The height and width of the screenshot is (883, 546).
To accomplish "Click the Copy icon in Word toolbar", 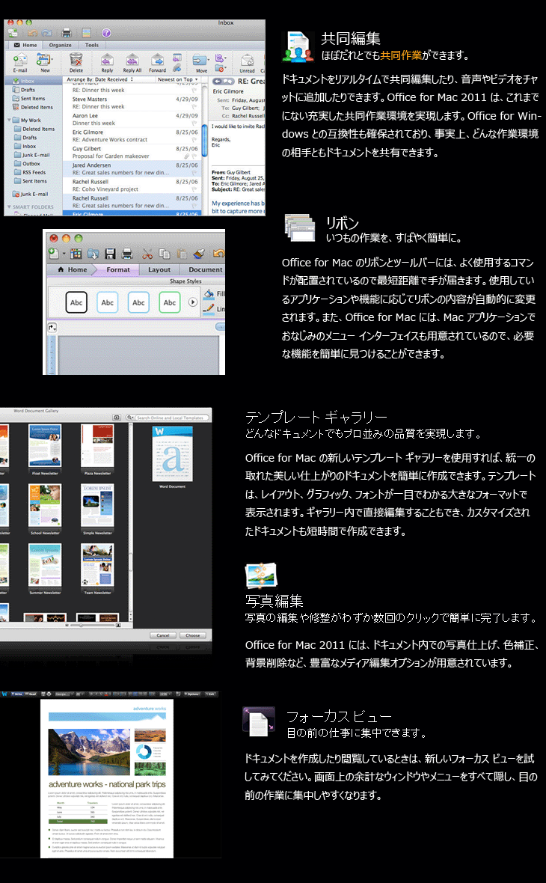I will coord(165,254).
